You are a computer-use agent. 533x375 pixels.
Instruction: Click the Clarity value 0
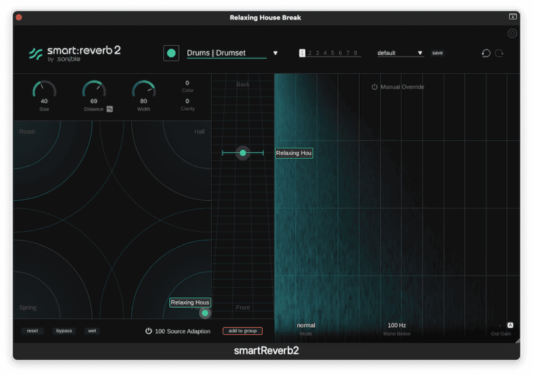(x=187, y=101)
